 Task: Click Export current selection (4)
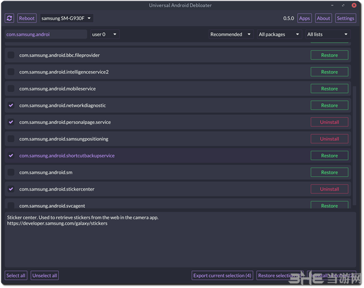[x=222, y=275]
